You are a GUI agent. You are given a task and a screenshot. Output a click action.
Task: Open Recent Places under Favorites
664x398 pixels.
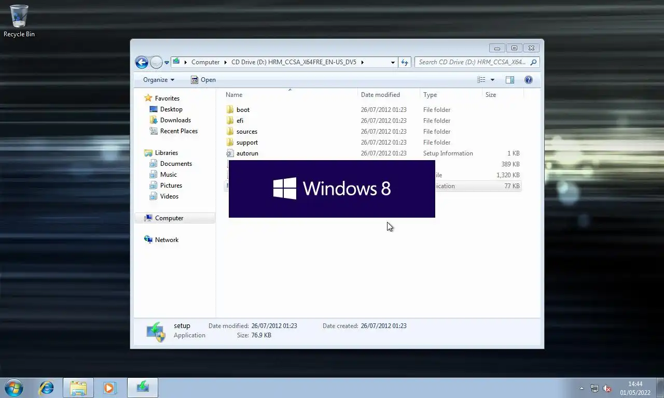179,131
